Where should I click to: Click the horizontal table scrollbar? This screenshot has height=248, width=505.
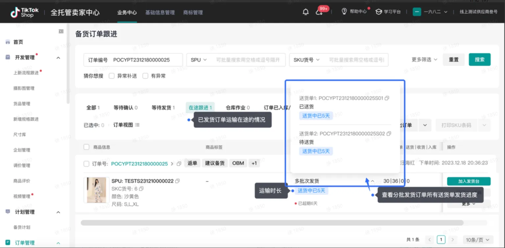click(272, 223)
